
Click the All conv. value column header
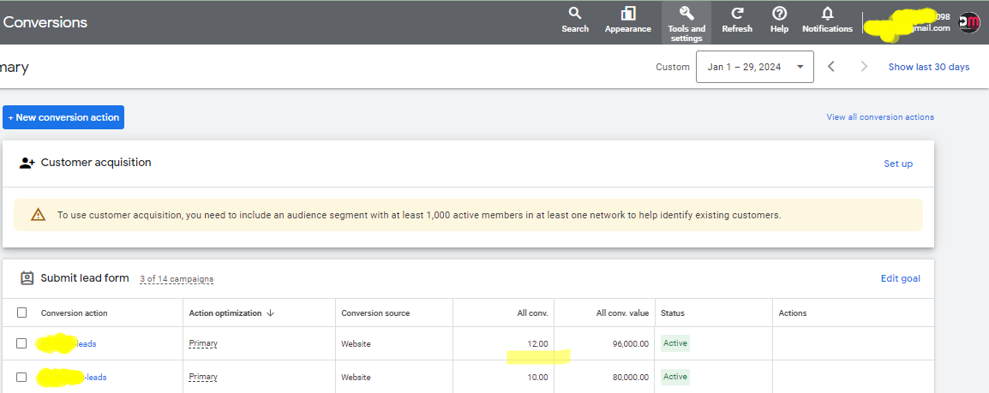coord(622,313)
